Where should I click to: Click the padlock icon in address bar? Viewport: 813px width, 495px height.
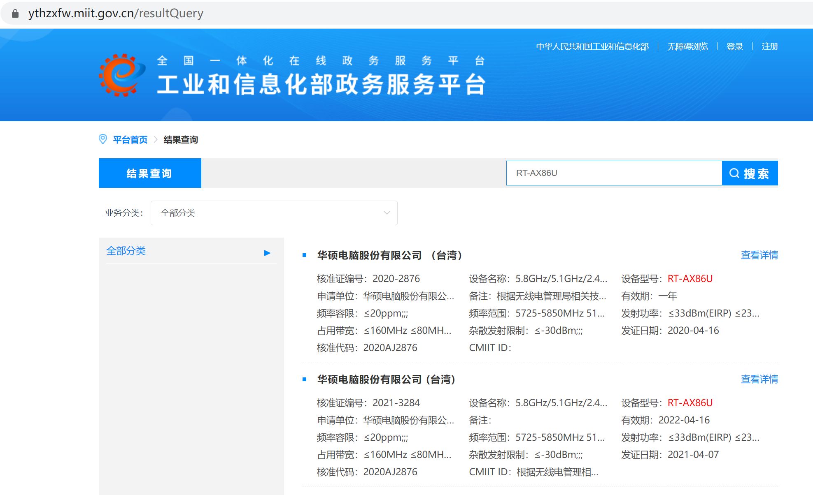pos(15,14)
